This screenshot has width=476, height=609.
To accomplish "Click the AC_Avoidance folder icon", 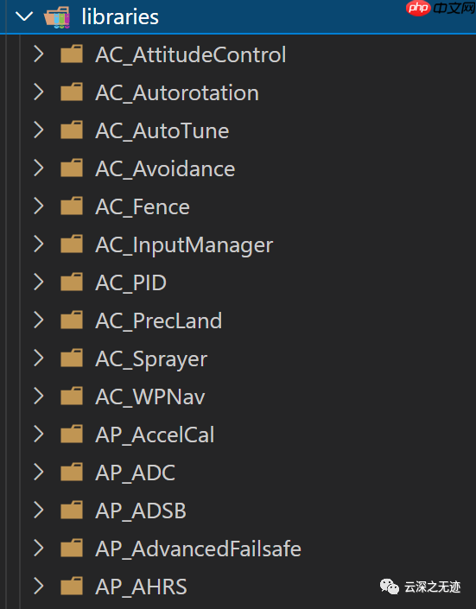I will click(x=72, y=168).
